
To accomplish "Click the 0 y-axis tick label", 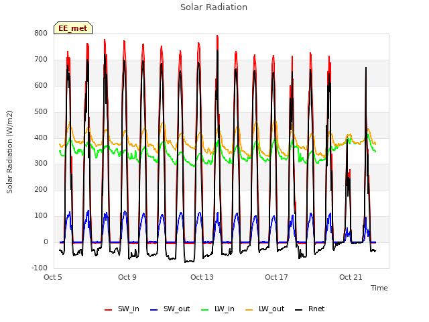I will tap(46, 241).
